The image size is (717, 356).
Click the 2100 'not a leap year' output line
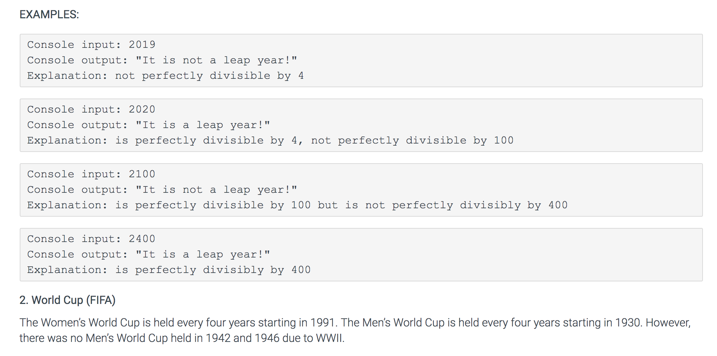tap(162, 190)
